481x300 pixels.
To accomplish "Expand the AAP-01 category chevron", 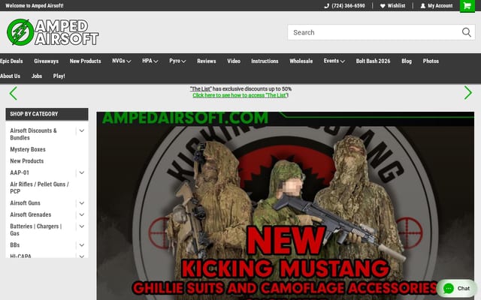I will coord(82,172).
